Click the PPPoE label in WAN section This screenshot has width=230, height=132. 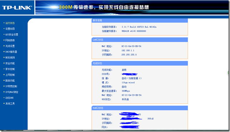150,119
